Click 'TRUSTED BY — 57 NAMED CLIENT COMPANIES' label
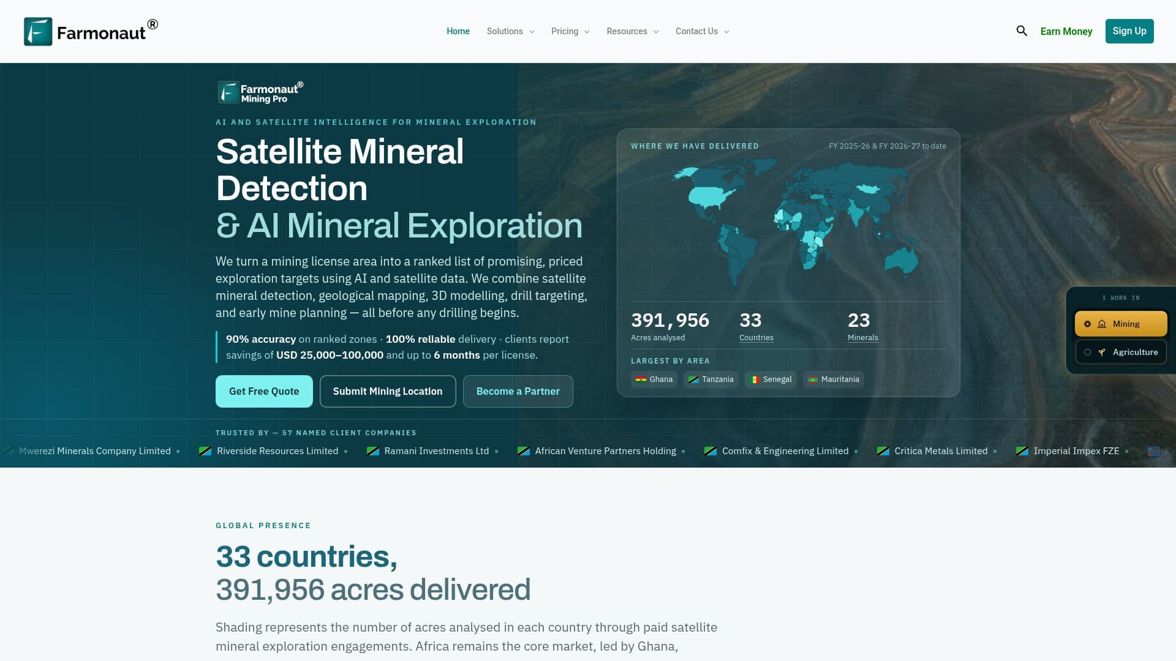The width and height of the screenshot is (1176, 661). (316, 433)
